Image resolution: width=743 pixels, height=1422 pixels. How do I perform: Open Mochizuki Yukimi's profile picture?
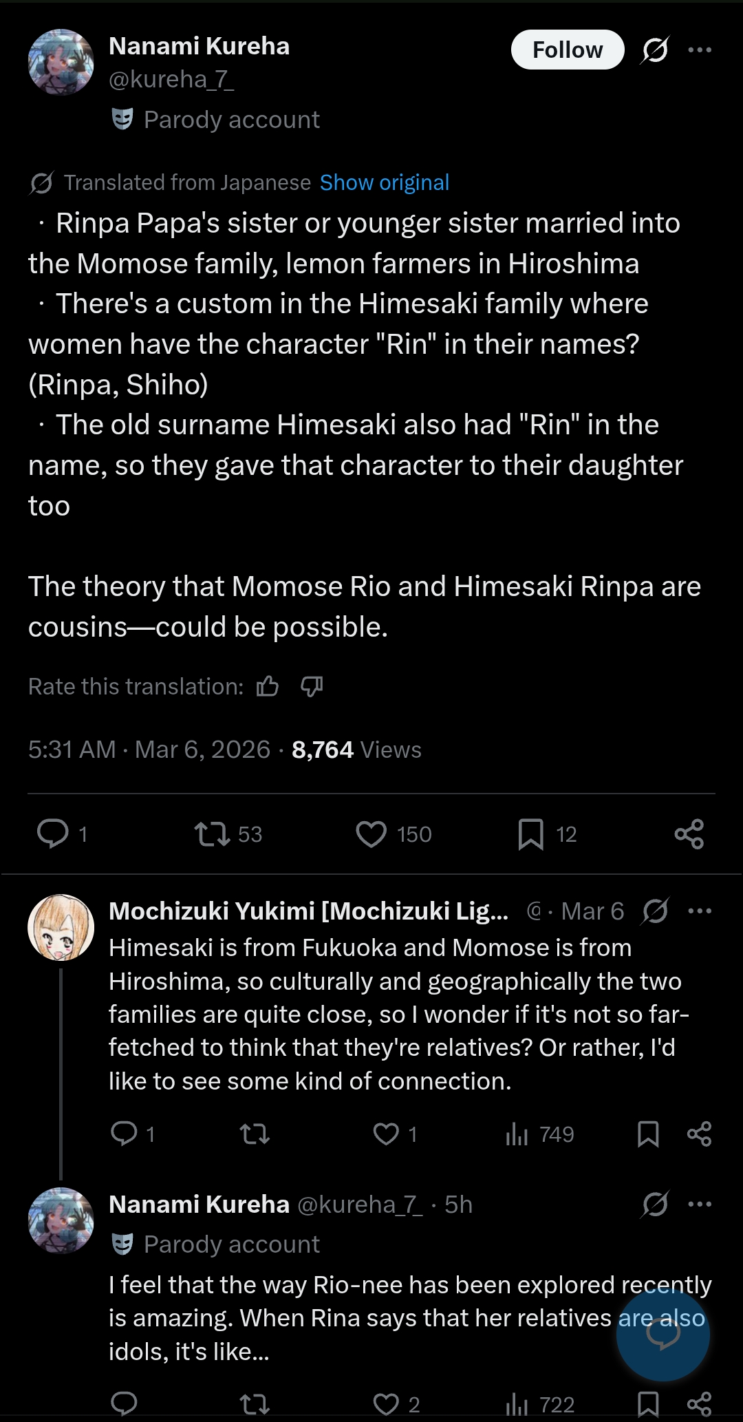coord(61,927)
